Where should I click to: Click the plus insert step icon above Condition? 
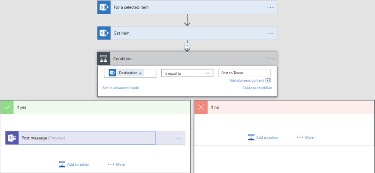point(187,45)
